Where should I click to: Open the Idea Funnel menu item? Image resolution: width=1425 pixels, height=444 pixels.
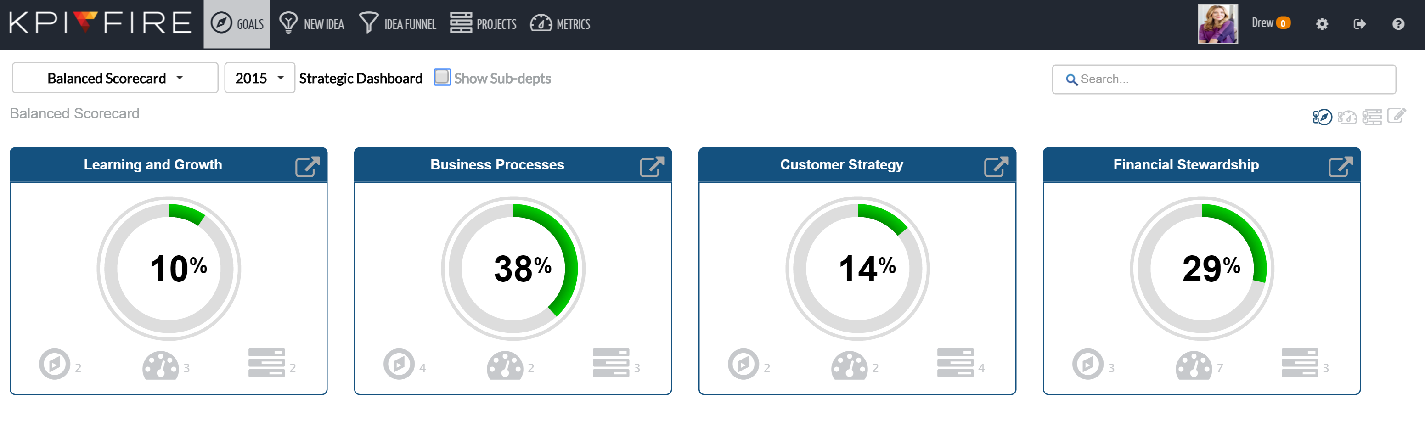click(397, 24)
